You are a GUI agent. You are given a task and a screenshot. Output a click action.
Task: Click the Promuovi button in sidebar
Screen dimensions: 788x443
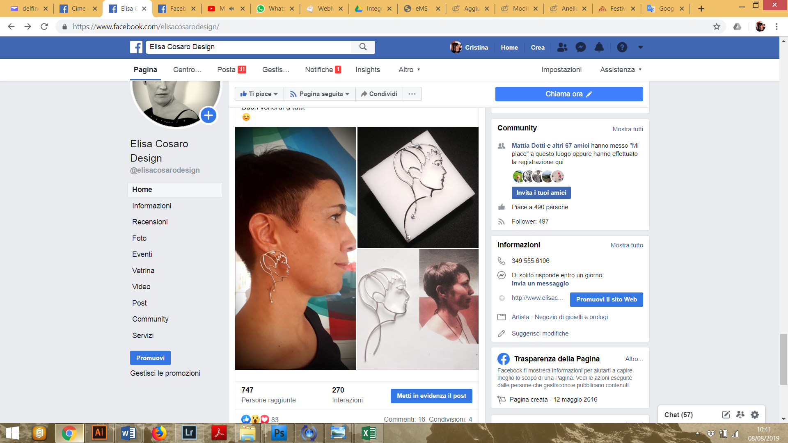150,358
